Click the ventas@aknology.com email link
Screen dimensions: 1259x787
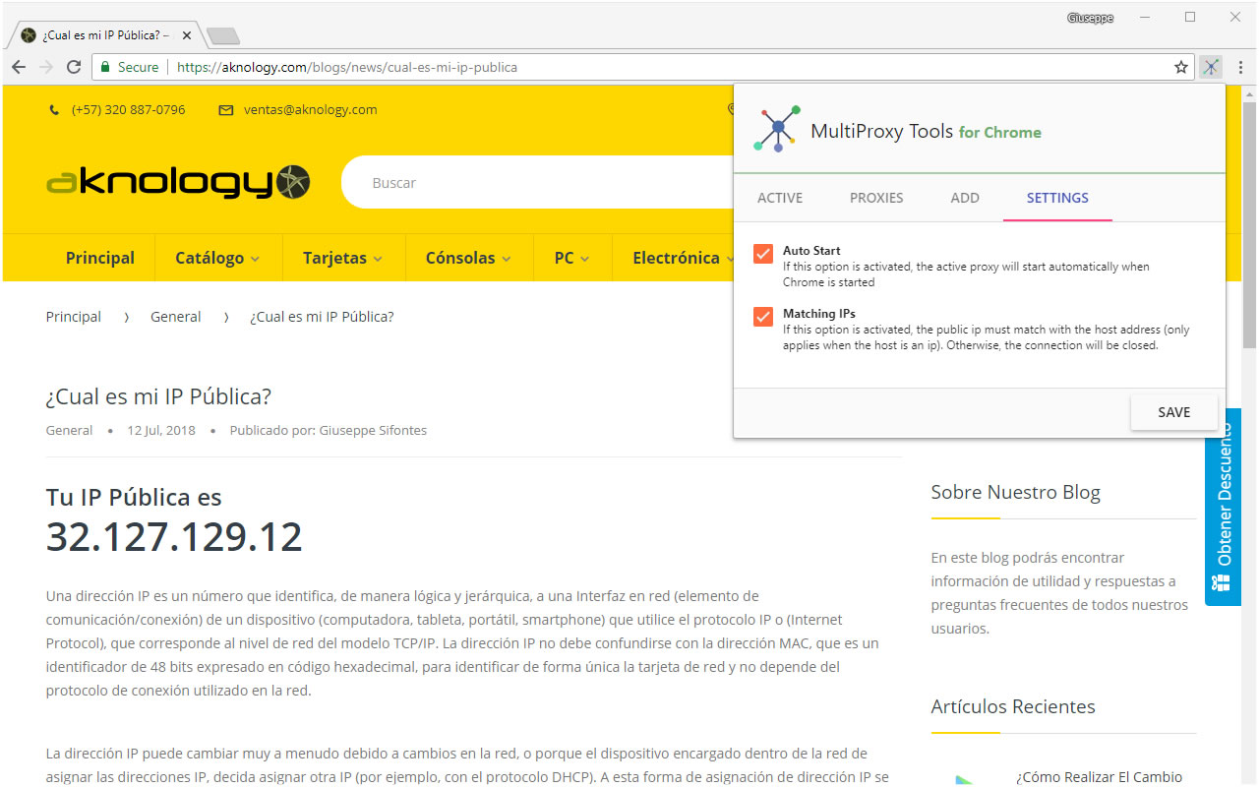311,110
